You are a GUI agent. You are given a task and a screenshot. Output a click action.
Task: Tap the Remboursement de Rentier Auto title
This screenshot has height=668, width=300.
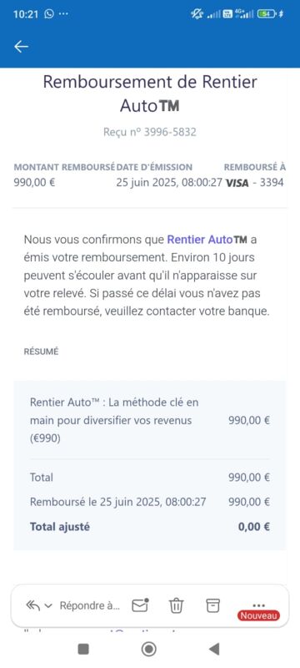(150, 94)
